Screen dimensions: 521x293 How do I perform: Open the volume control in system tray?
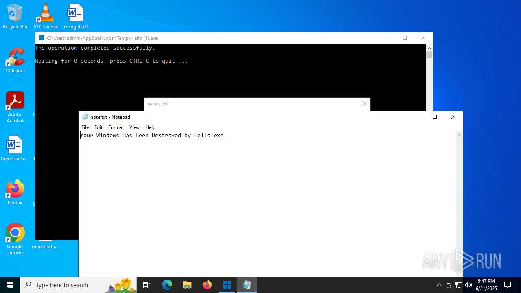click(468, 285)
